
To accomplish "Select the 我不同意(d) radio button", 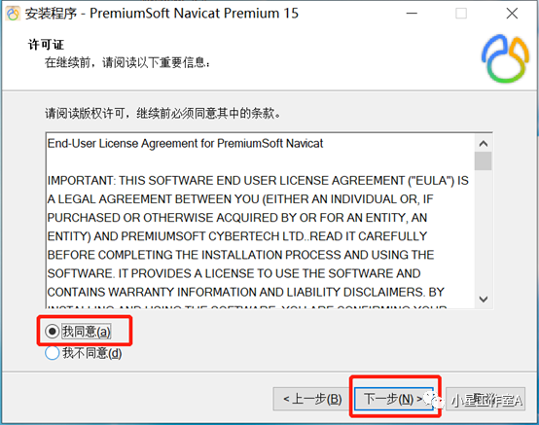I will point(52,353).
